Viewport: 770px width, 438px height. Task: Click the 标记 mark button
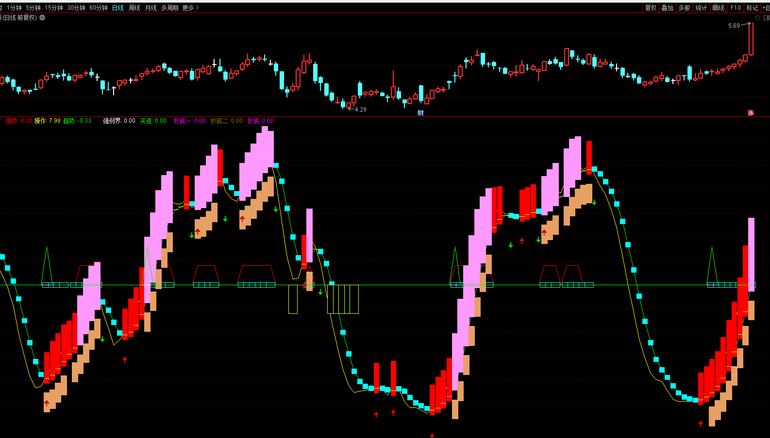point(752,8)
